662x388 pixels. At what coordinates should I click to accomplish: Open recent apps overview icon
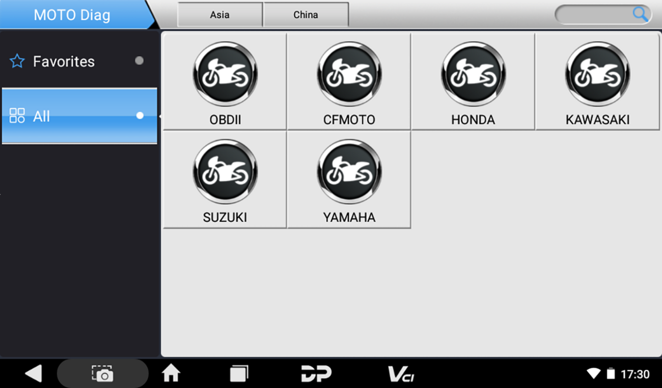coord(238,374)
